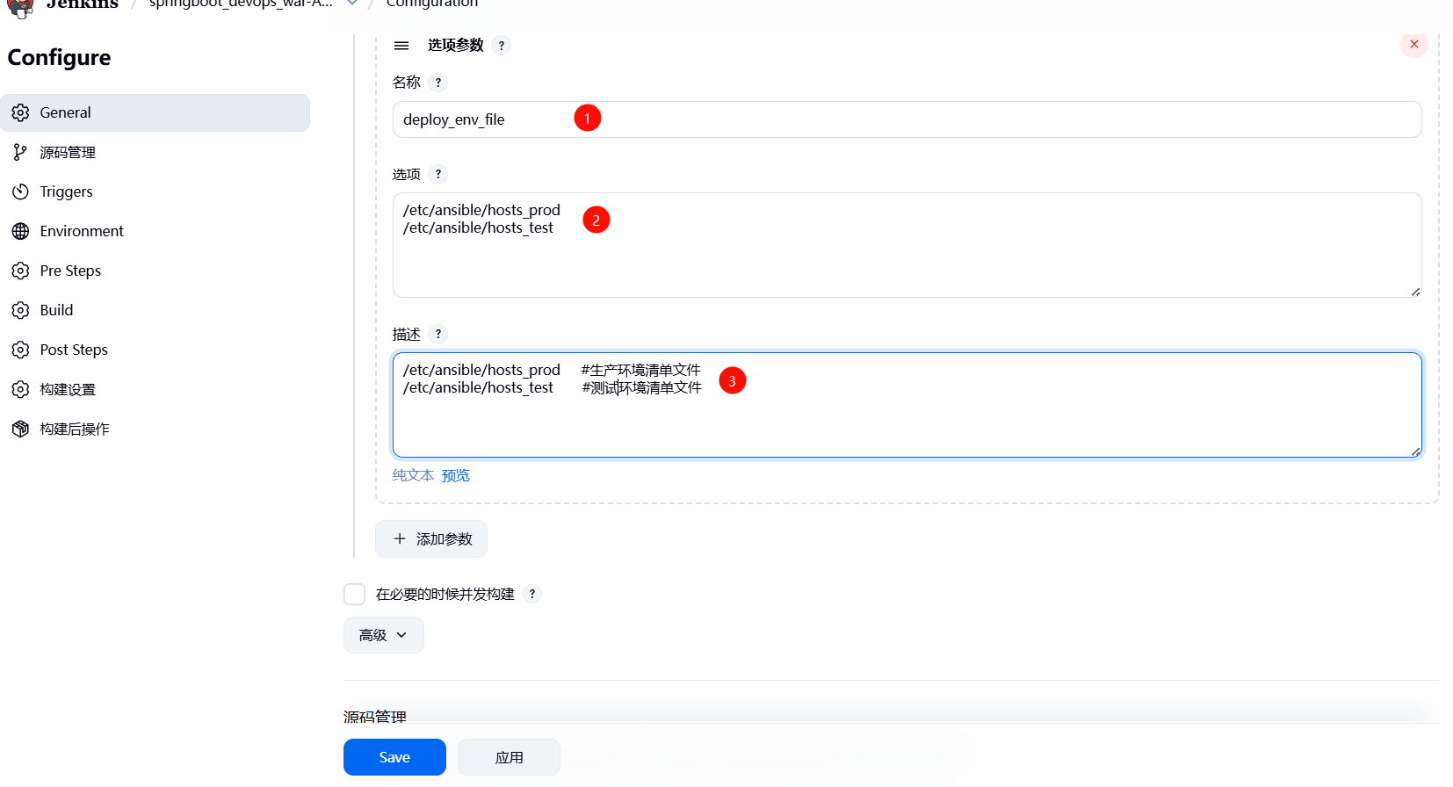Click the Jenkins logo icon
The image size is (1453, 787).
pos(20,7)
